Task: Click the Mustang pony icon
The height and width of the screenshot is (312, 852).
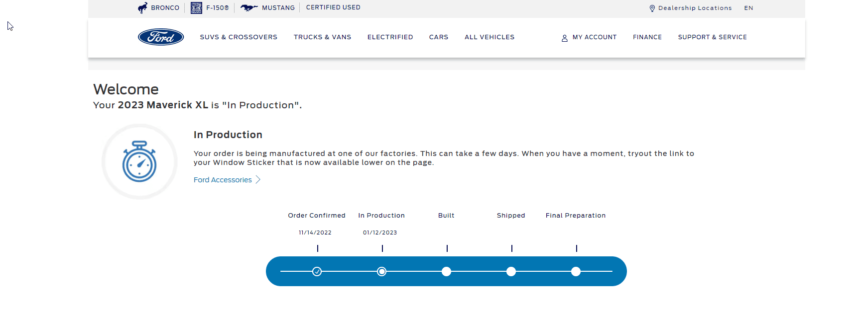Action: click(249, 7)
